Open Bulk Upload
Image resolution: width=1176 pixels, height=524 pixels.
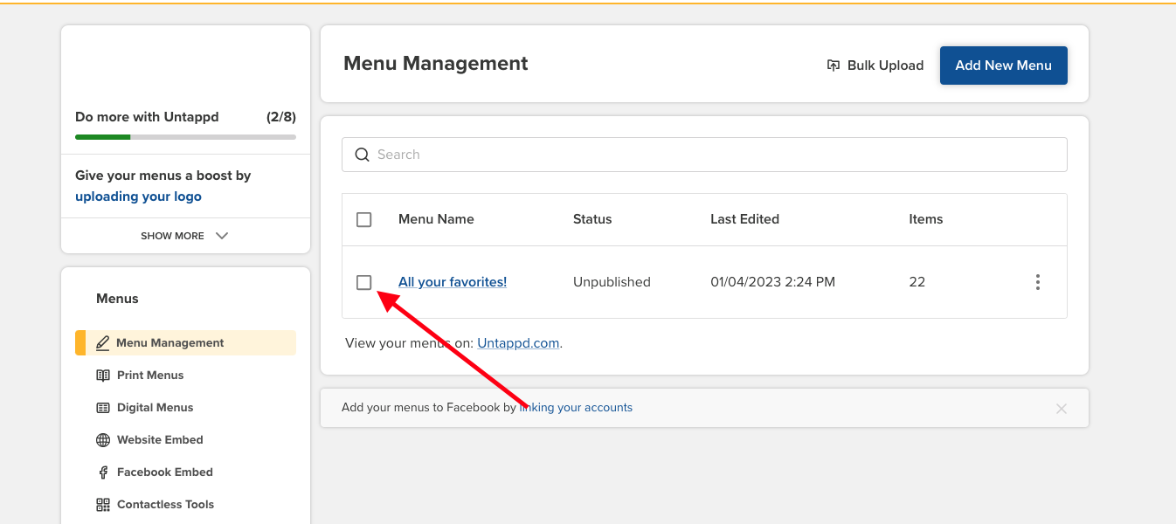tap(875, 65)
